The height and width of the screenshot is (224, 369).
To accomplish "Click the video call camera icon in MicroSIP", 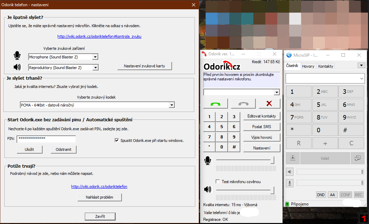I will (x=293, y=158).
